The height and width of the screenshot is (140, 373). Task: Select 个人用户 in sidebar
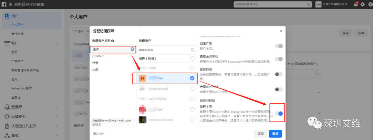point(17,25)
